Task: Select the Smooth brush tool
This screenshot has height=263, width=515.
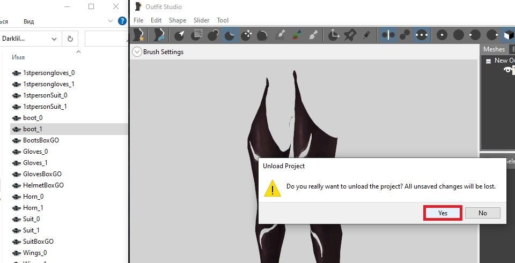Action: point(263,35)
